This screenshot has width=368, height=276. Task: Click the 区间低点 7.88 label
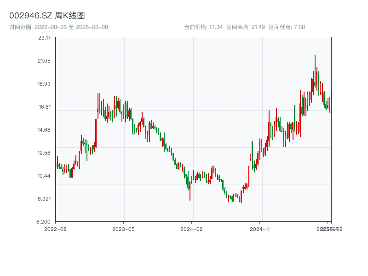click(287, 27)
